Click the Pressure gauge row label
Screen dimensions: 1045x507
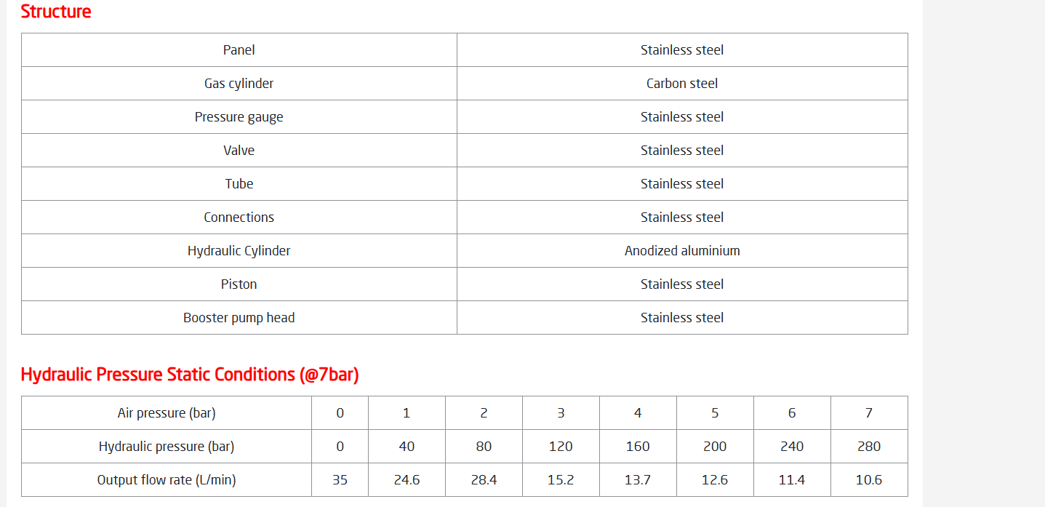(239, 117)
